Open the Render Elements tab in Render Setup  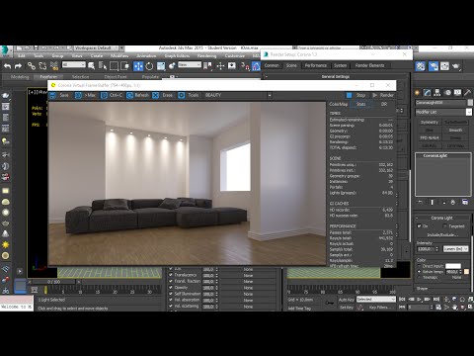pyautogui.click(x=369, y=65)
